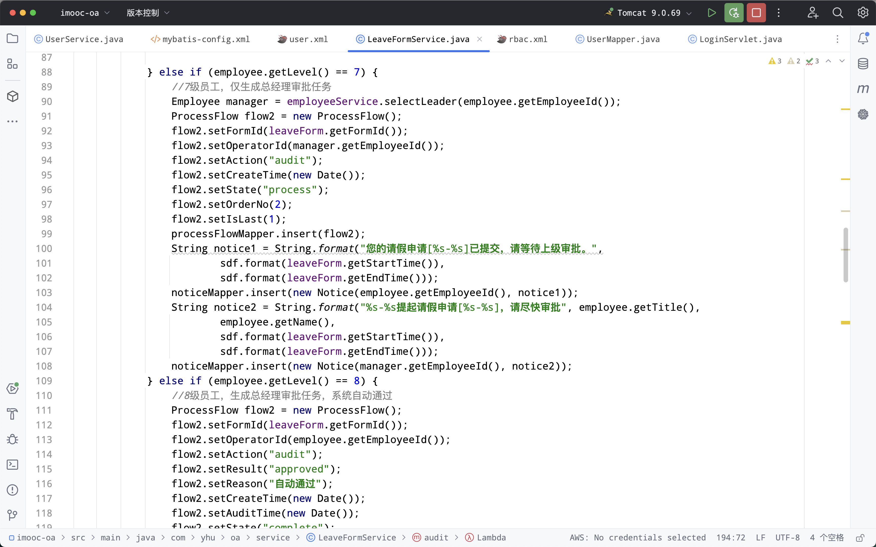Open IDE settings gear
876x547 pixels.
pos(863,13)
